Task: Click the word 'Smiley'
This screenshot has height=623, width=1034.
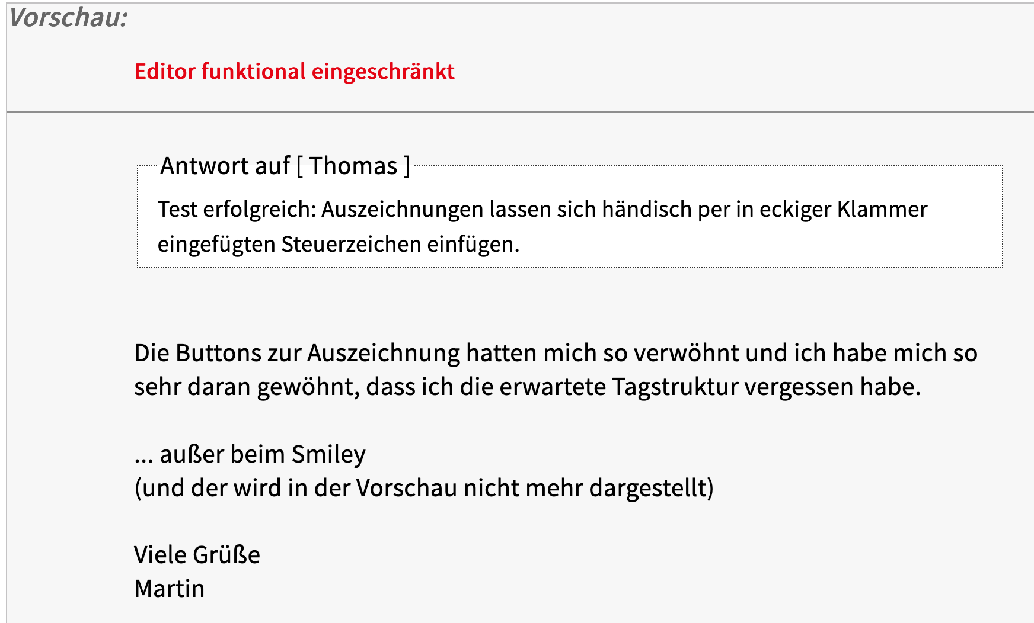Action: (x=328, y=454)
